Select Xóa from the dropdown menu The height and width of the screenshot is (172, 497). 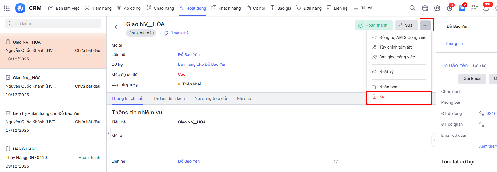(x=383, y=97)
